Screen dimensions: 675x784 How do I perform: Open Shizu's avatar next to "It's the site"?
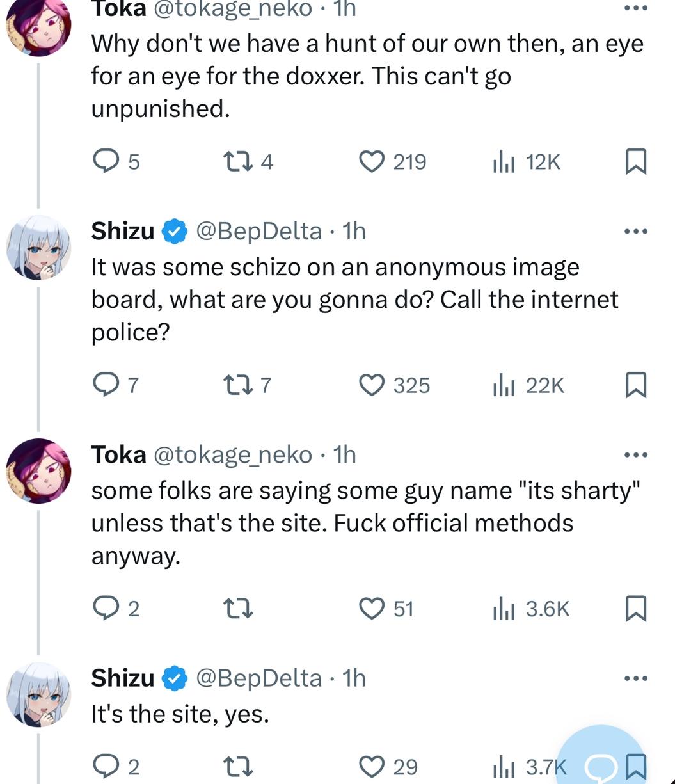pyautogui.click(x=38, y=695)
